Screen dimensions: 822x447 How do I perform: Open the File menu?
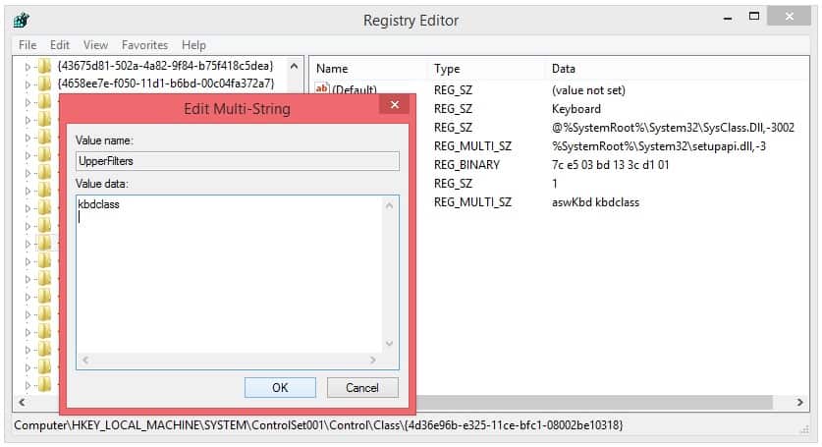[x=27, y=44]
